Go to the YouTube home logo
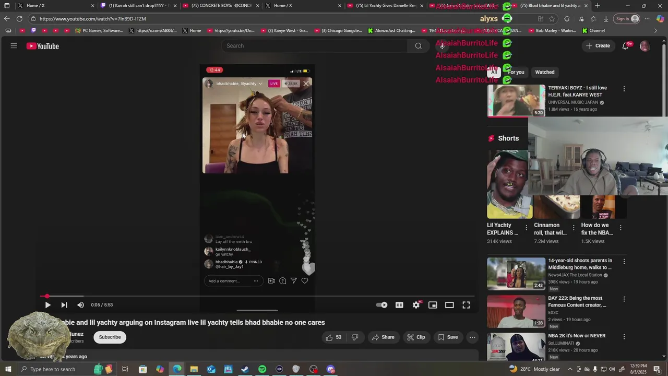The image size is (668, 376). pos(43,46)
